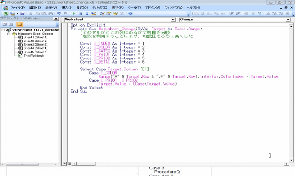Click the Procedure View button
Image resolution: width=295 pixels, height=176 pixels.
point(65,164)
